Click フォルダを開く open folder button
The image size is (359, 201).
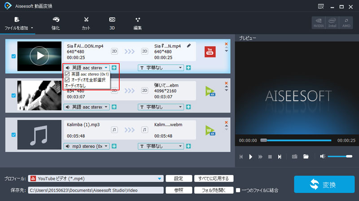(x=214, y=190)
